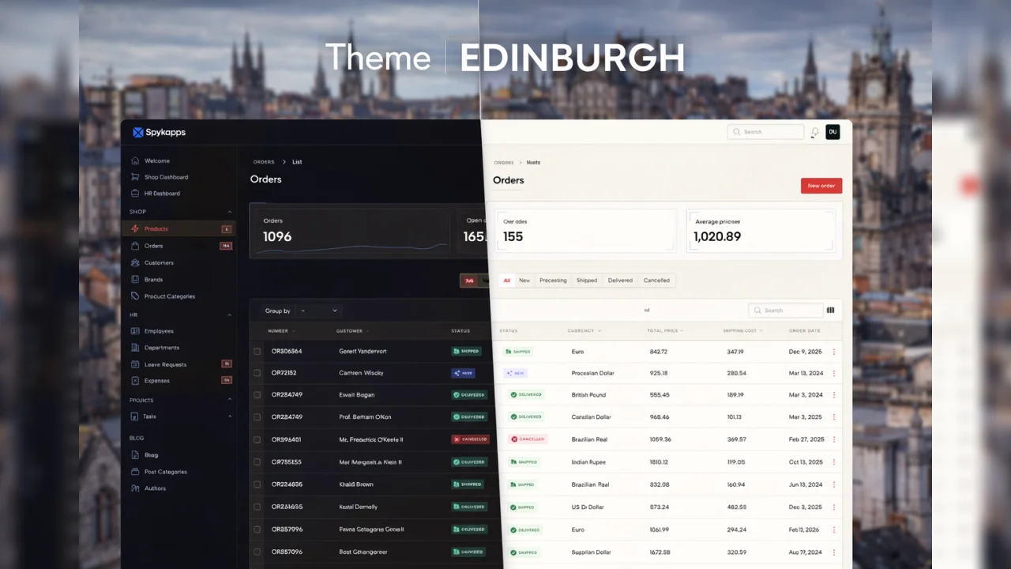Open the notification bell icon

click(x=814, y=132)
